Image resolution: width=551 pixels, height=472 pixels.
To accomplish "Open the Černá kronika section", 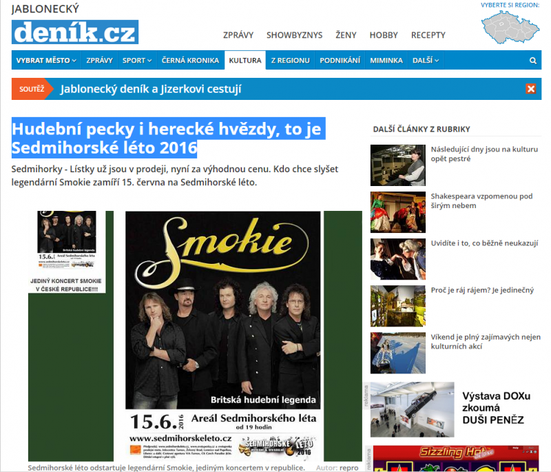I will (191, 60).
